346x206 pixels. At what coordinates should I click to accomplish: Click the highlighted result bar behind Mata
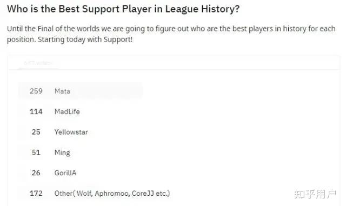(x=81, y=91)
